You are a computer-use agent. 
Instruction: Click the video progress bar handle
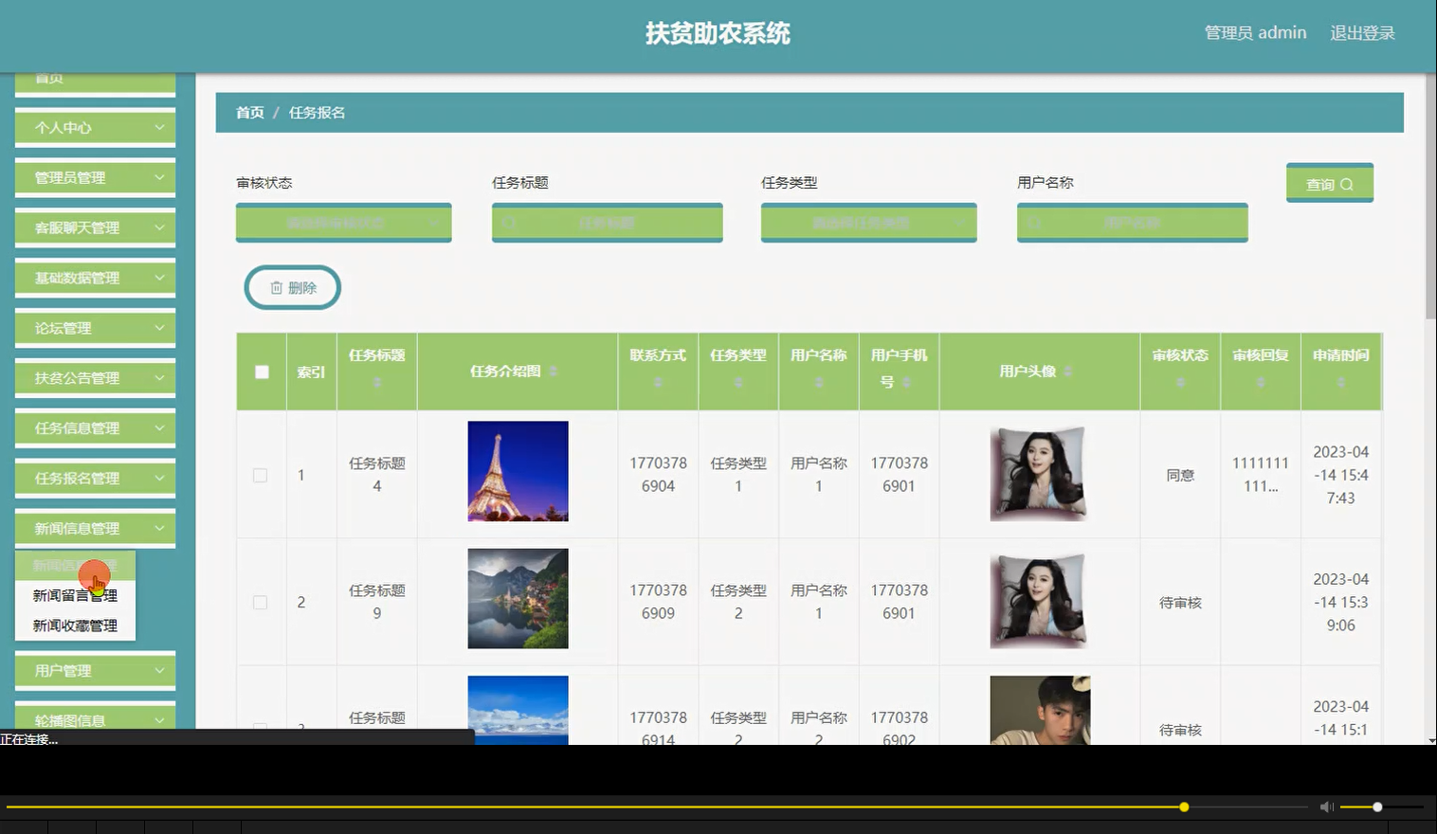[x=1184, y=807]
